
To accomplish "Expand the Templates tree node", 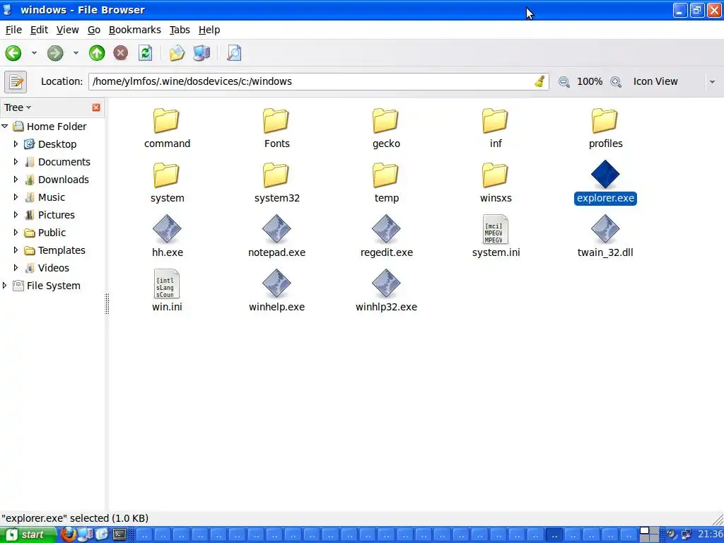I will pyautogui.click(x=16, y=250).
